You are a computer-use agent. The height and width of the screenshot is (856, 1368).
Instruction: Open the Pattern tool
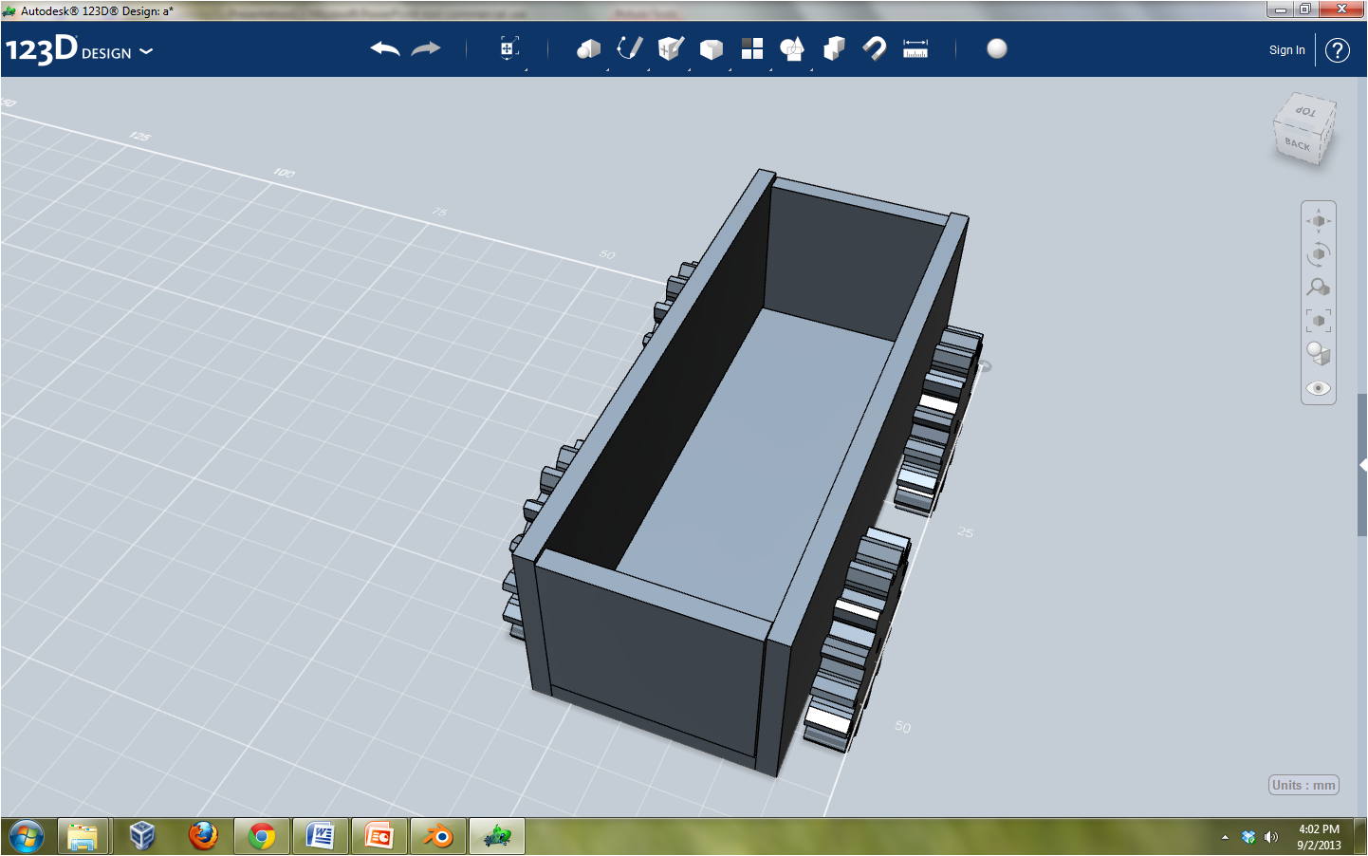(752, 49)
